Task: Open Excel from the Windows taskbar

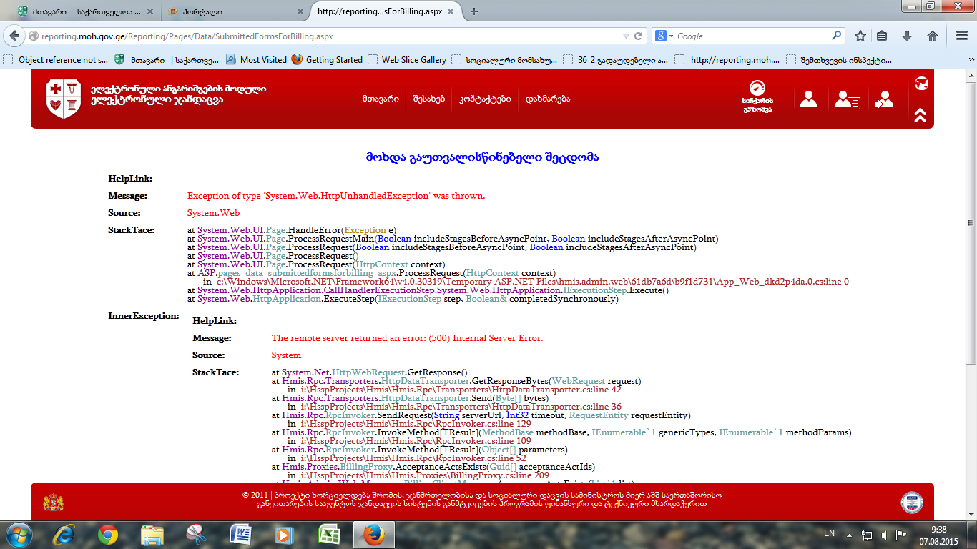Action: [328, 534]
